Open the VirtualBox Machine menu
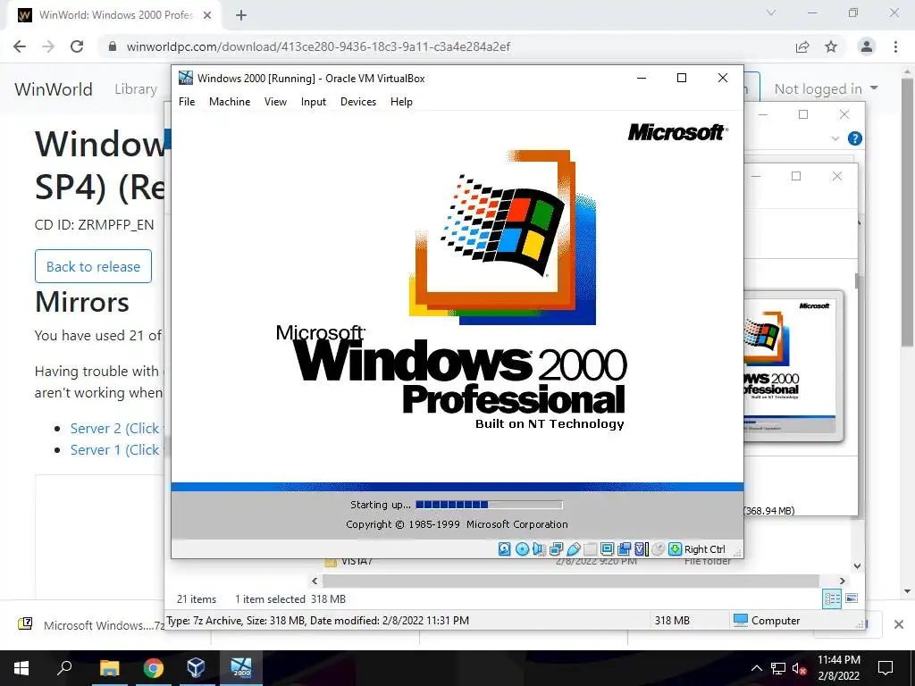The image size is (915, 686). click(230, 102)
